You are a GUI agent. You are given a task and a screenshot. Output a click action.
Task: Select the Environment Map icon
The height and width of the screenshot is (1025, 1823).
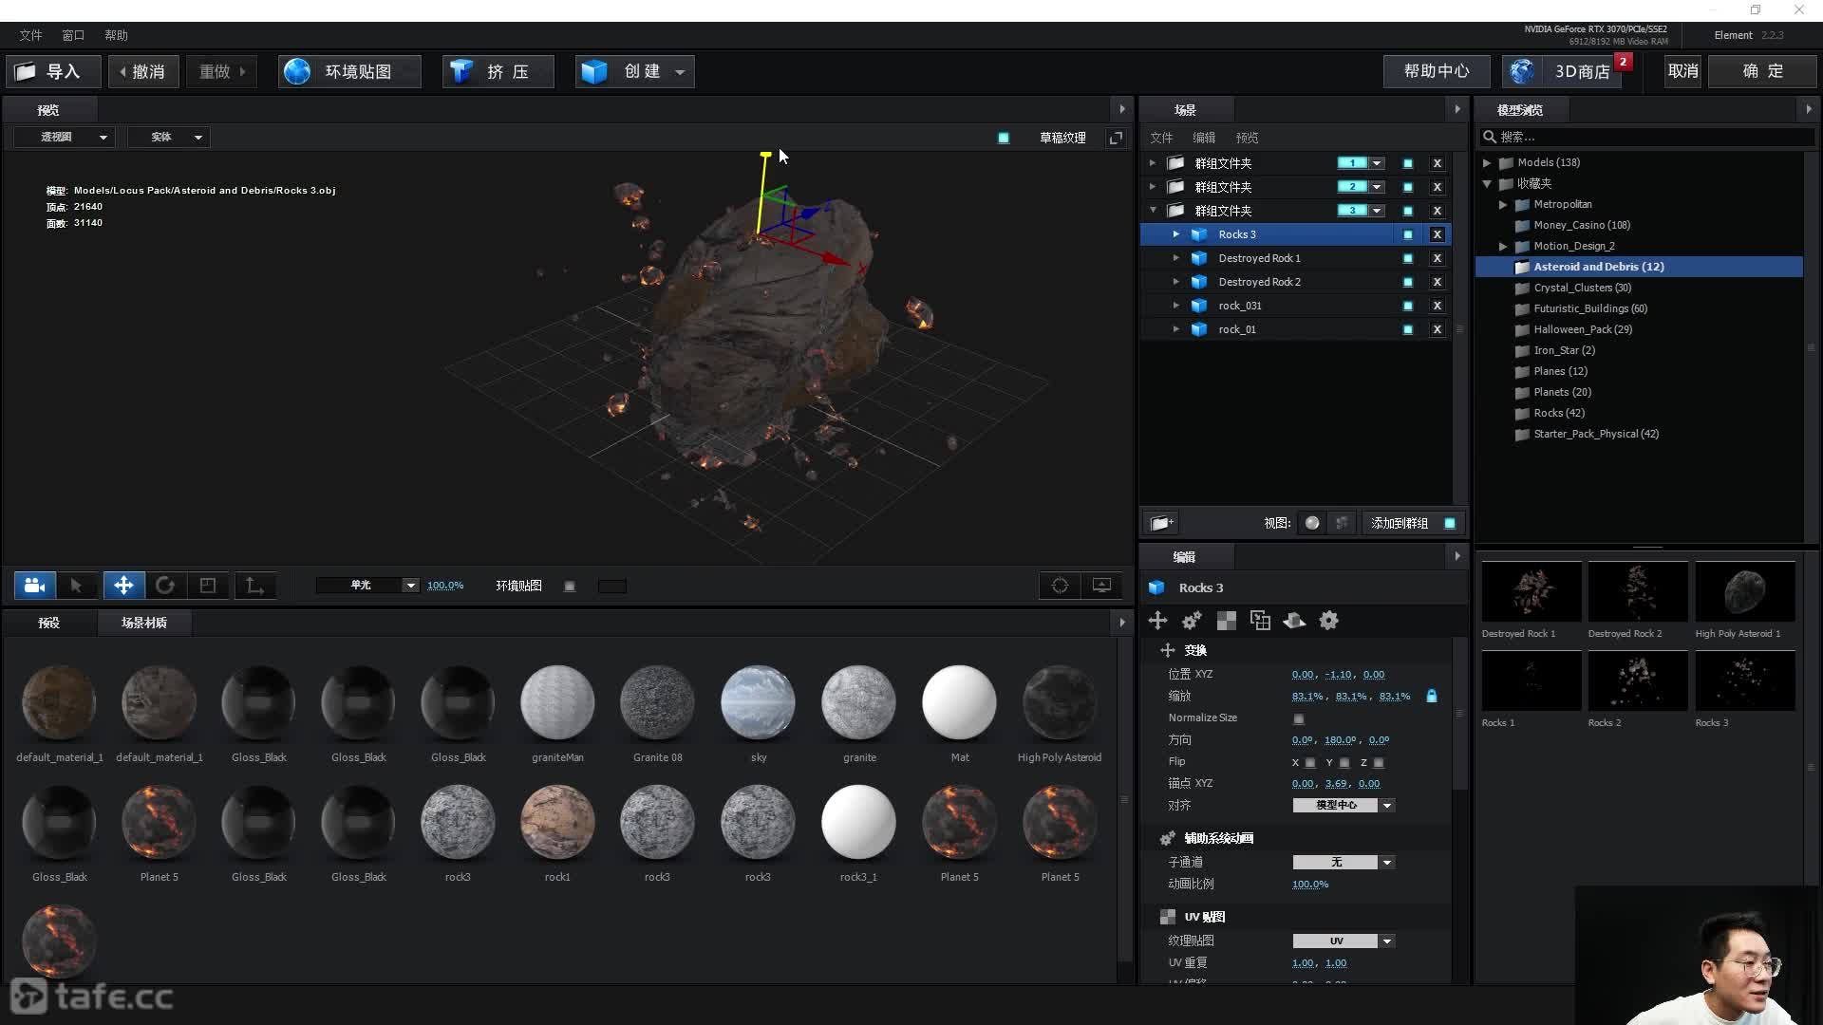click(297, 70)
